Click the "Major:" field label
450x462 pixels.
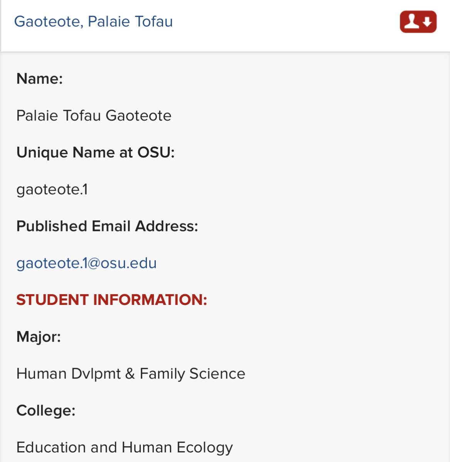point(39,337)
